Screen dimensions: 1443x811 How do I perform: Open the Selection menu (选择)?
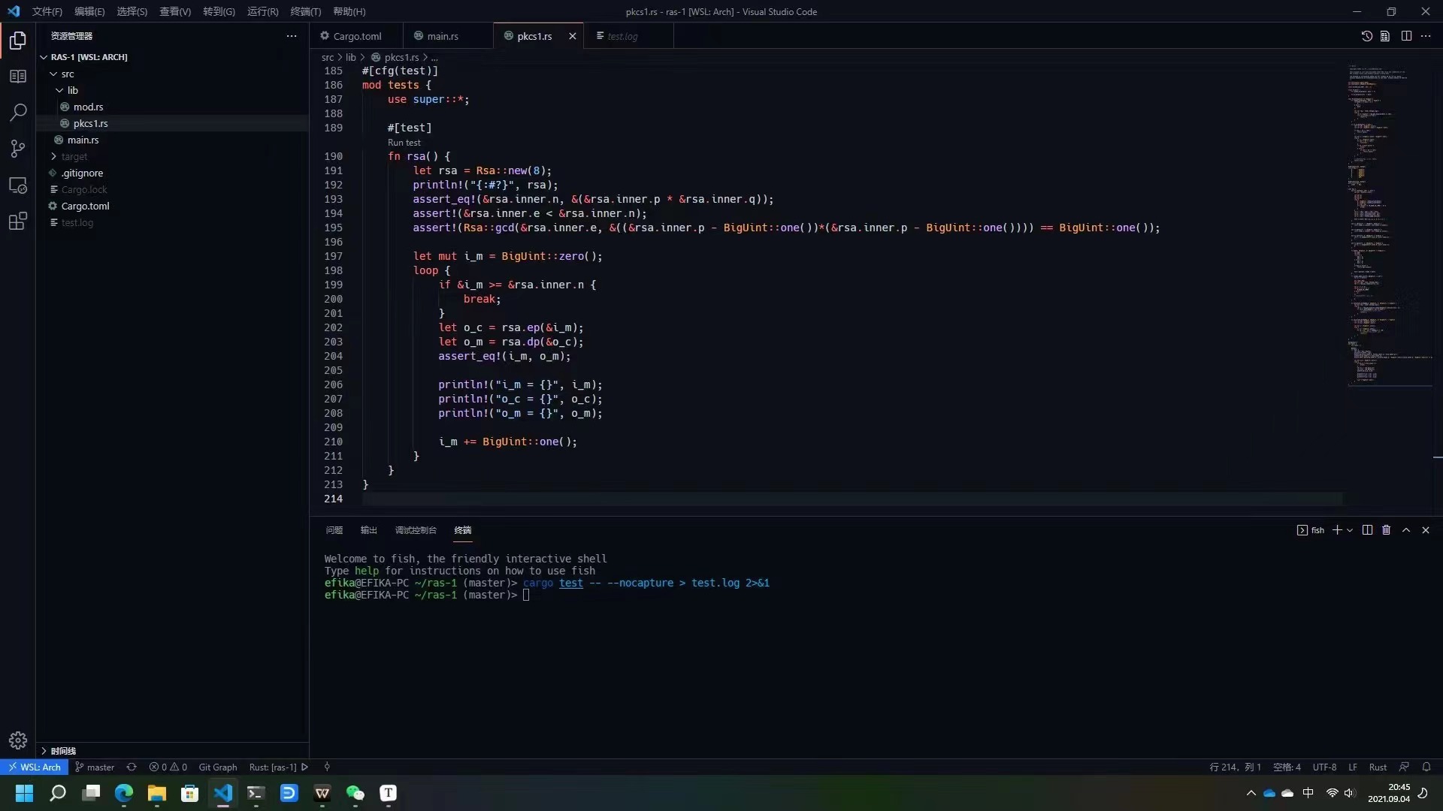pyautogui.click(x=132, y=11)
